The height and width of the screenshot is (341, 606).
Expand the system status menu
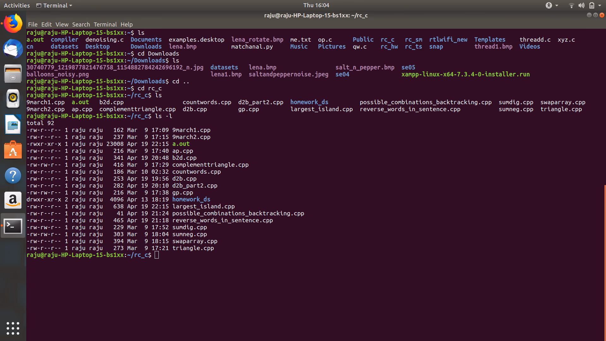coord(593,5)
